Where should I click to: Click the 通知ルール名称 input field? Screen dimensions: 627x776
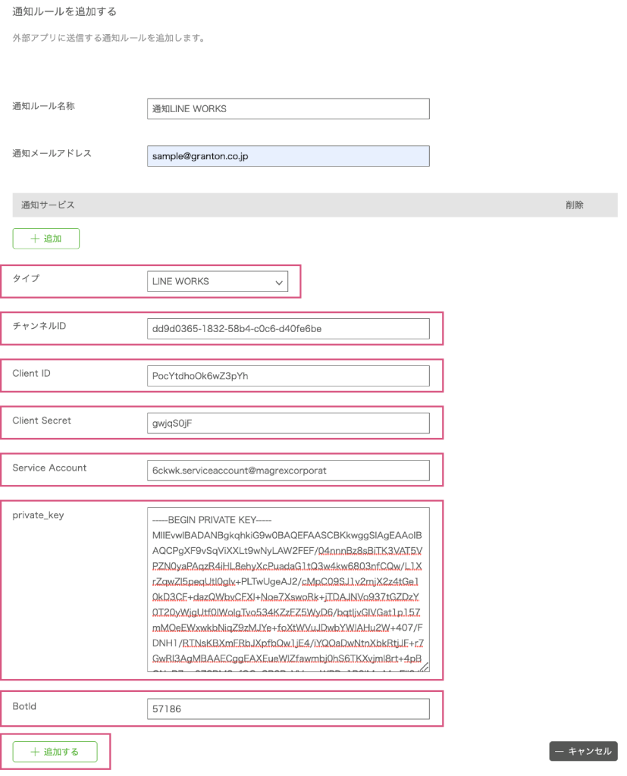[288, 108]
